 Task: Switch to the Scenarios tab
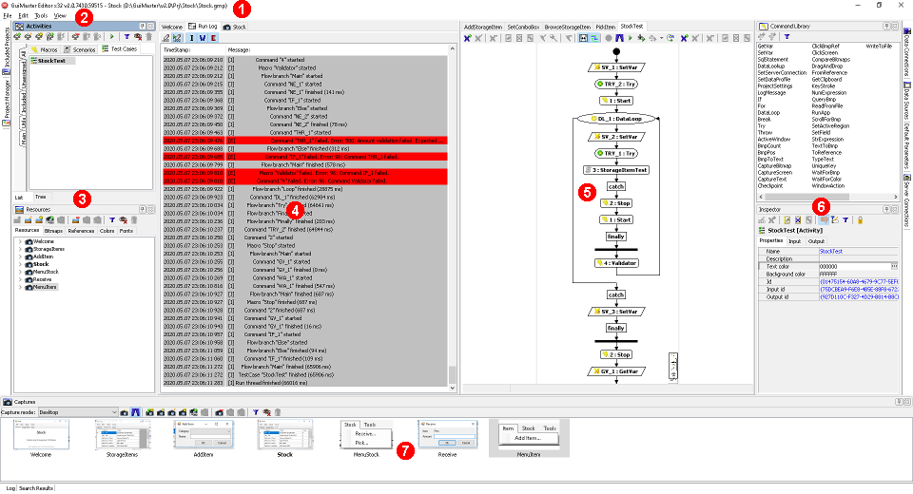click(80, 48)
